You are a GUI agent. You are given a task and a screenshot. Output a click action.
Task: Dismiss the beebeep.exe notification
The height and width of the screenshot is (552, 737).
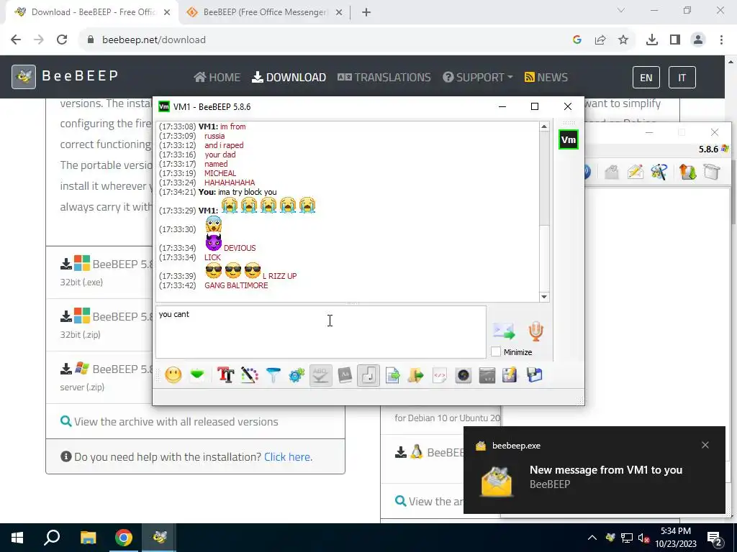pyautogui.click(x=705, y=445)
